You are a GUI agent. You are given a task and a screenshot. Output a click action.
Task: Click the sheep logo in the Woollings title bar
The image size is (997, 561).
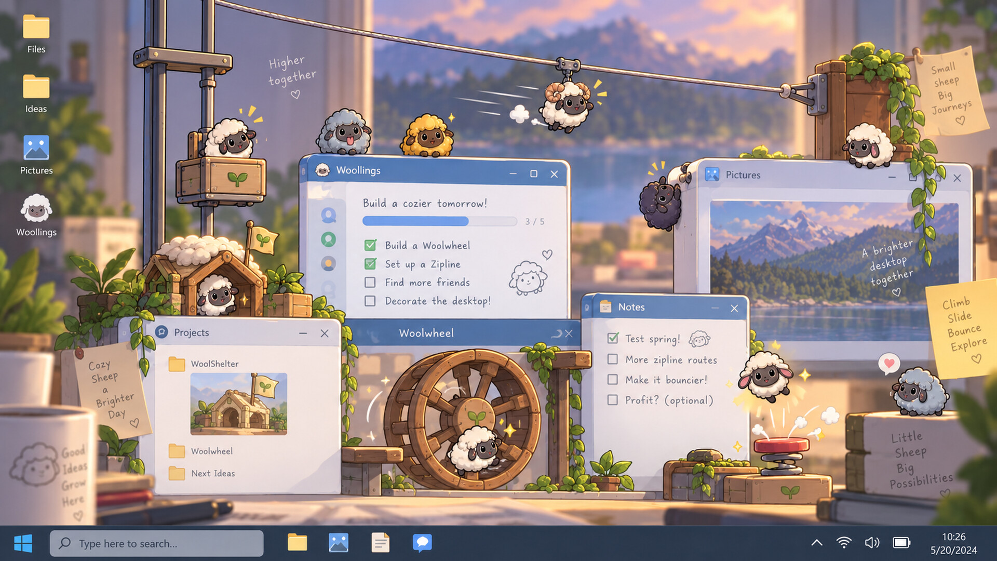click(322, 170)
